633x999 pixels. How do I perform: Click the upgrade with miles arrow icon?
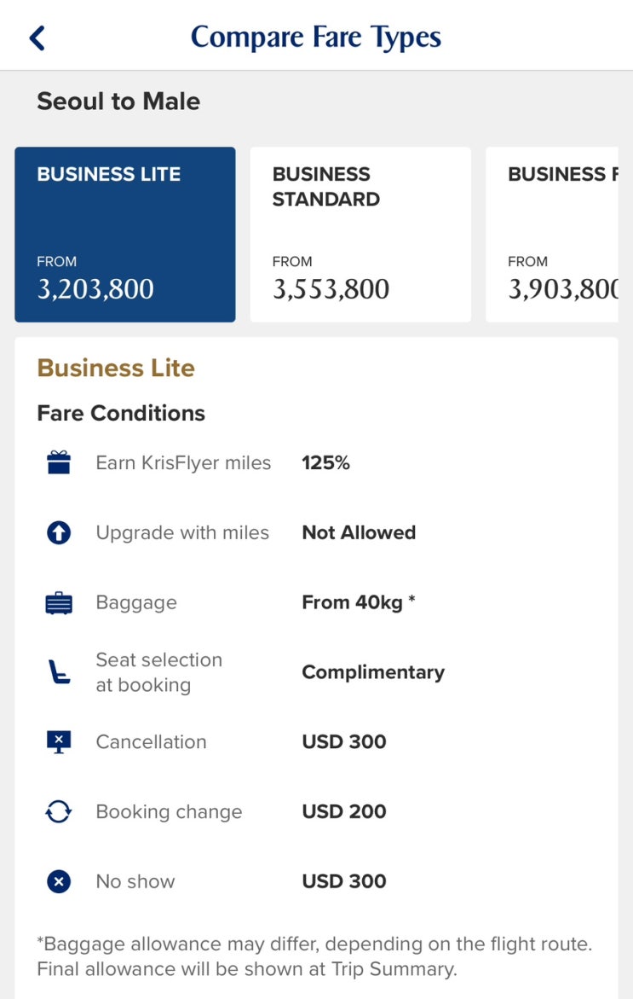59,533
